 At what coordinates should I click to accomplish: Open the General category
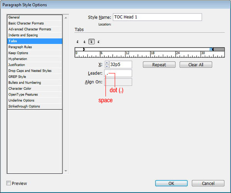tap(35, 17)
